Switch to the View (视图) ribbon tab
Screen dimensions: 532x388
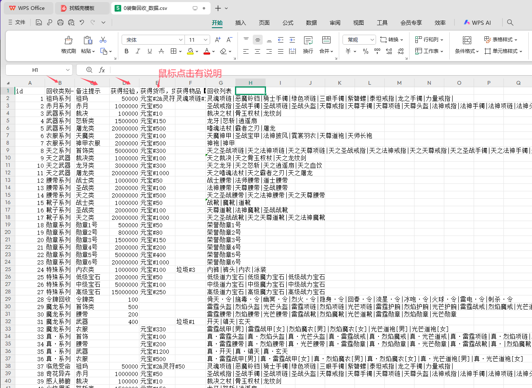pos(359,23)
